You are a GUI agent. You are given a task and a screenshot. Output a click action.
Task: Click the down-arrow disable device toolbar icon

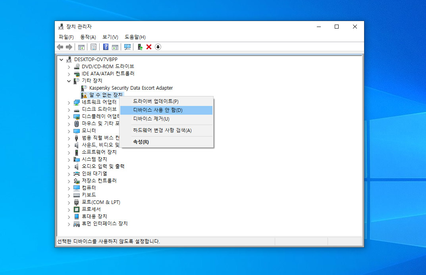tap(158, 47)
